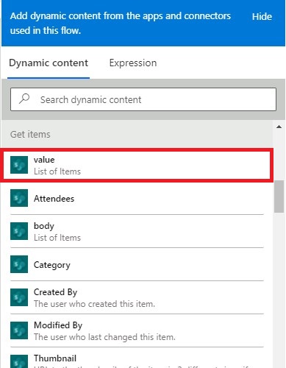Click the SharePoint icon beside body
The height and width of the screenshot is (368, 286).
pyautogui.click(x=19, y=231)
